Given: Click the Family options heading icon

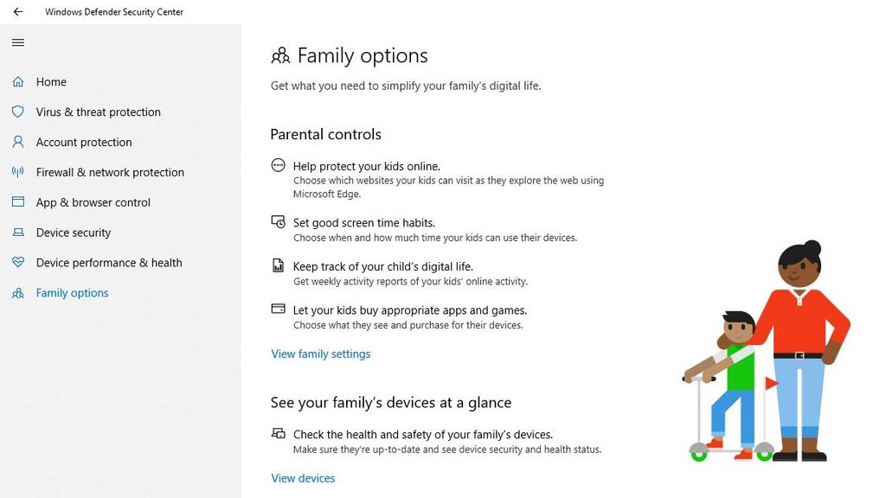Looking at the screenshot, I should pos(279,55).
